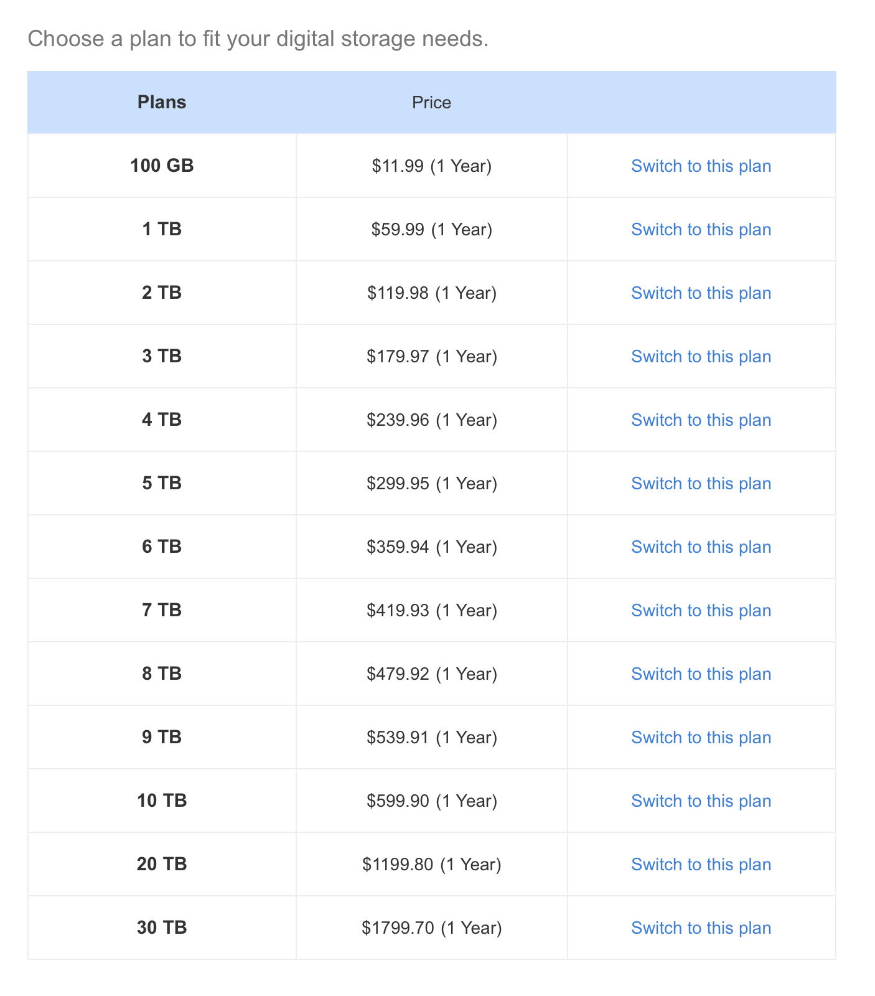Click the $599.90 (1 Year) price cell
Viewport: 875px width, 996px height.
tap(432, 801)
